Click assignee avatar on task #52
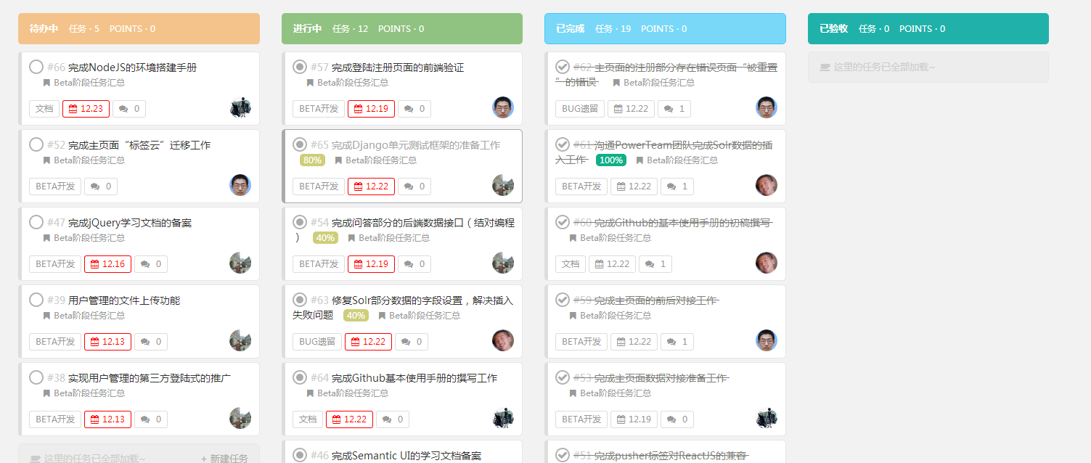Viewport: 1091px width, 463px height. click(x=240, y=185)
